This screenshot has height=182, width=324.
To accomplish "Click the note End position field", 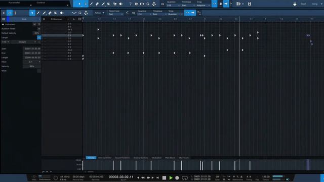I will coord(32,53).
